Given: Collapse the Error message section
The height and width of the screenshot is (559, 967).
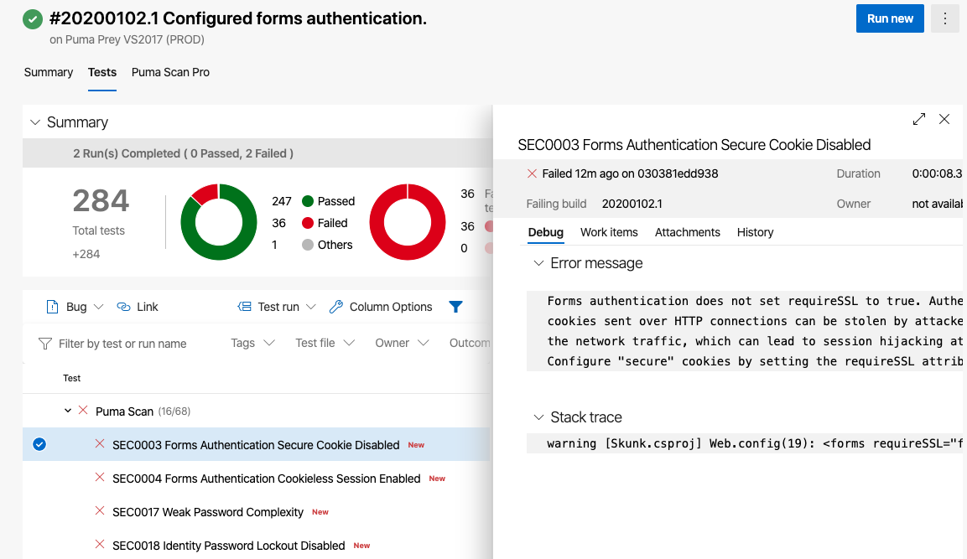Looking at the screenshot, I should [538, 263].
